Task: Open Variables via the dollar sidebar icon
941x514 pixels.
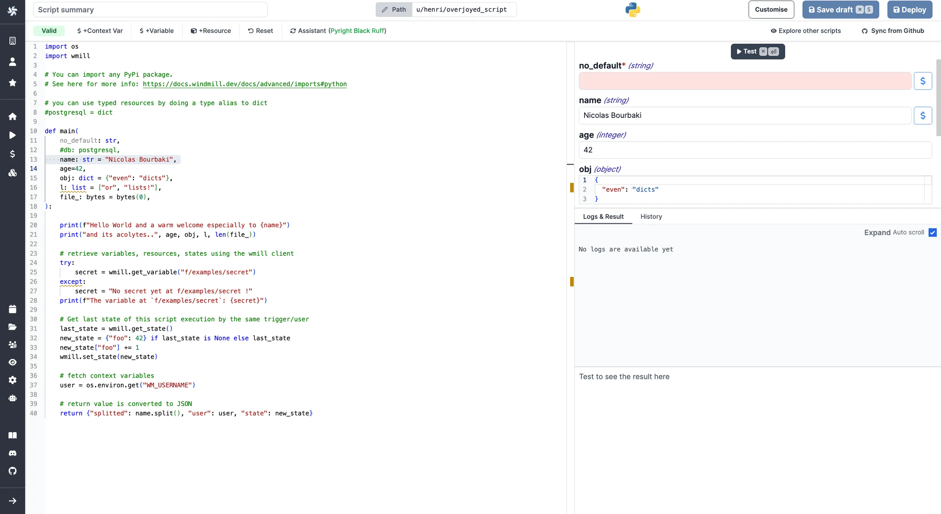Action: coord(12,154)
